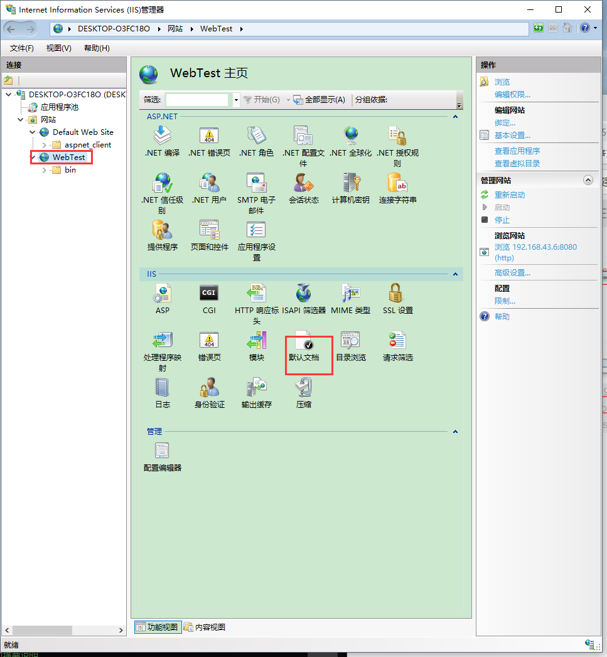This screenshot has width=607, height=657.
Task: Open the 配置编辑器 feature
Action: [x=162, y=457]
